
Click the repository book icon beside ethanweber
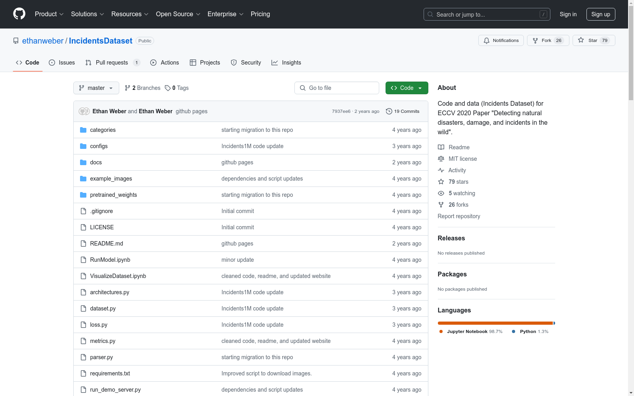[16, 41]
